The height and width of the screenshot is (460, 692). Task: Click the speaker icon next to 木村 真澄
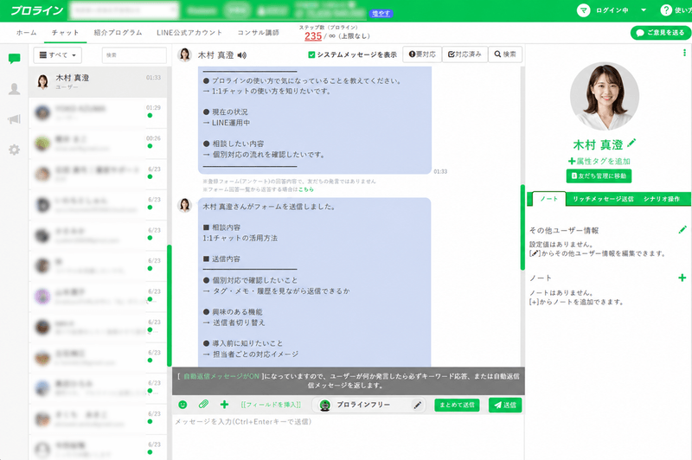click(242, 55)
